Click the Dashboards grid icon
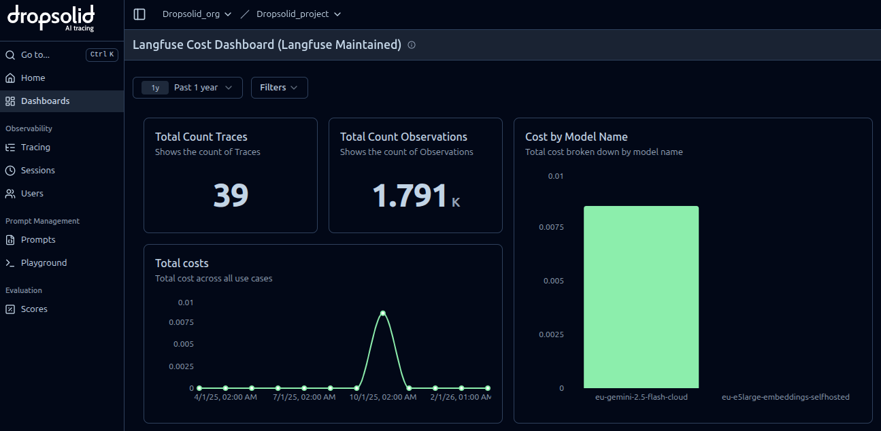The height and width of the screenshot is (431, 881). pos(10,101)
